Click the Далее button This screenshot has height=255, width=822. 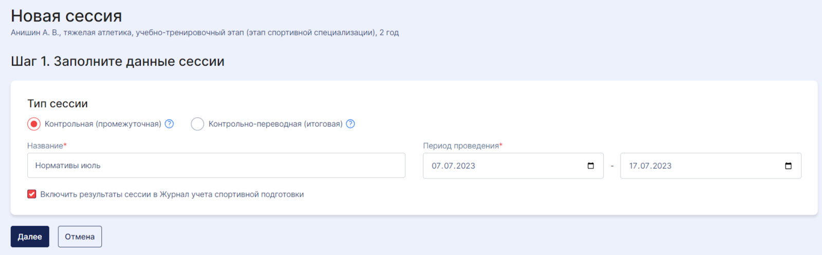coord(30,237)
